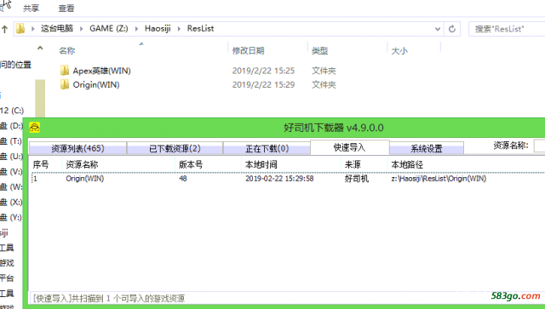Open the address bar history dropdown

pyautogui.click(x=438, y=29)
